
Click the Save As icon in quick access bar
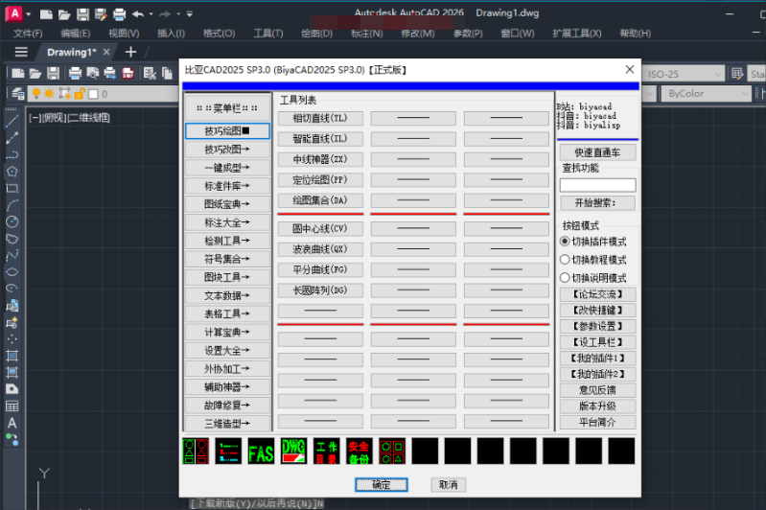tap(101, 14)
